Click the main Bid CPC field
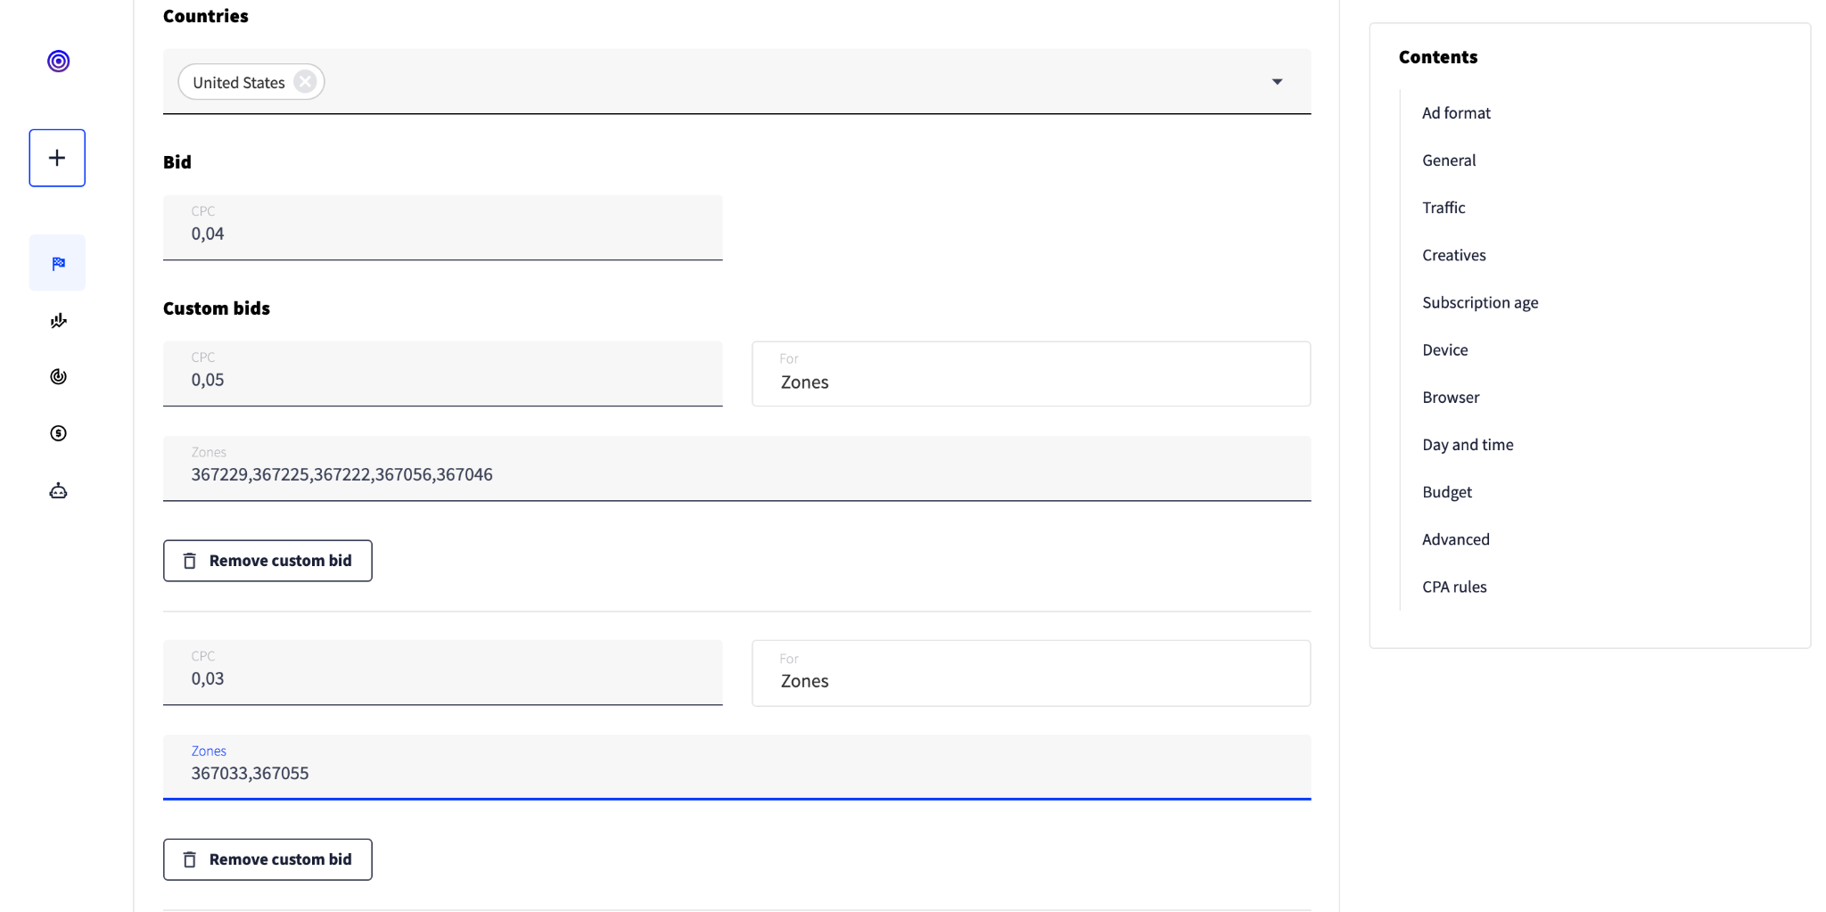This screenshot has width=1826, height=912. click(x=442, y=228)
